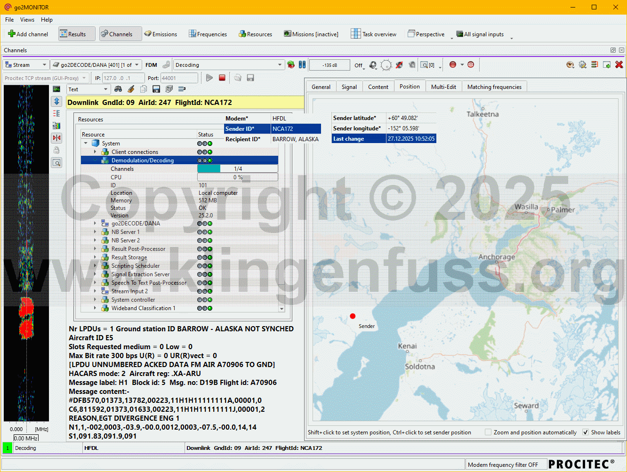627x472 pixels.
Task: Open the Frequencies panel from toolbar
Action: click(x=208, y=34)
